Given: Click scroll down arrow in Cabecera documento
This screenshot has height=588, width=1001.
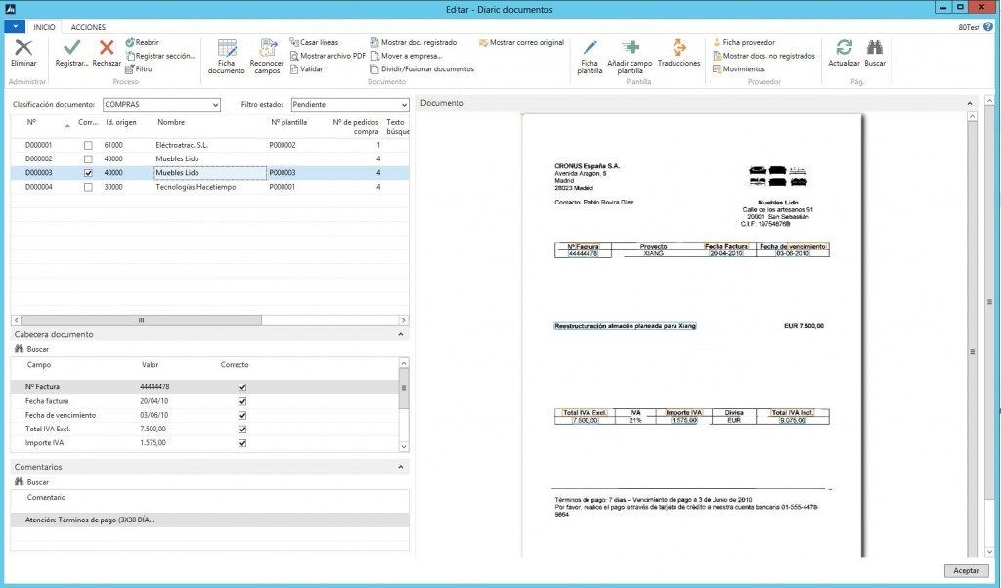Looking at the screenshot, I should click(x=404, y=447).
